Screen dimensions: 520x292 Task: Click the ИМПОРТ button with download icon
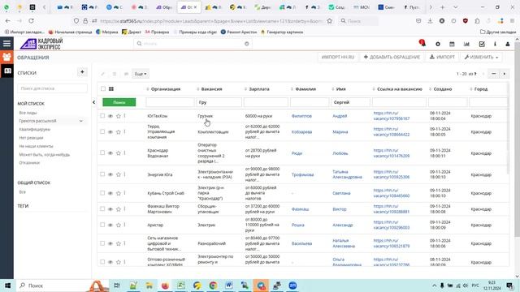(x=442, y=57)
